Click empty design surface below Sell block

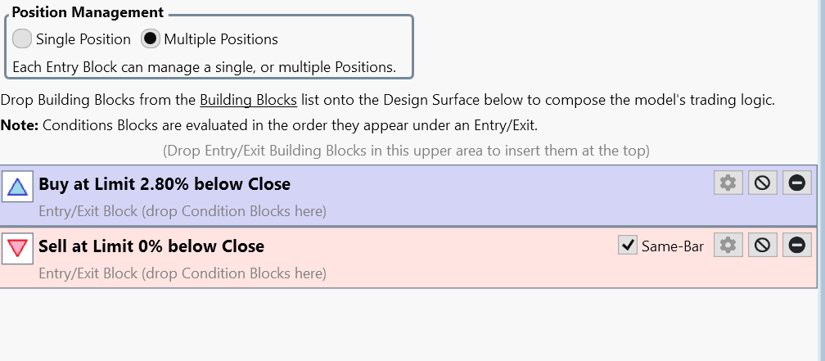click(408, 323)
